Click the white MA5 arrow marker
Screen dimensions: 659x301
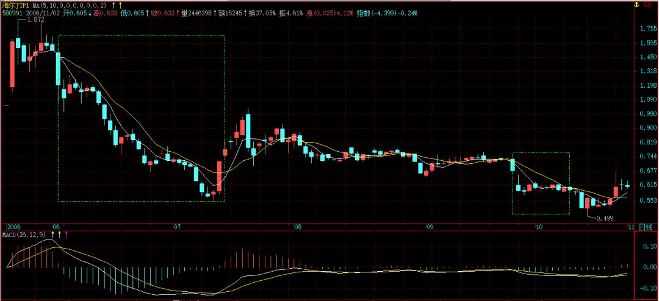[113, 5]
